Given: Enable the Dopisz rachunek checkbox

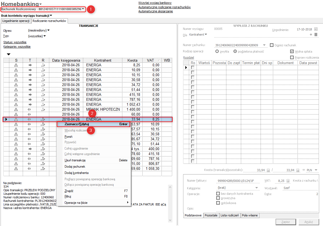Looking at the screenshot, I should click(x=272, y=45).
